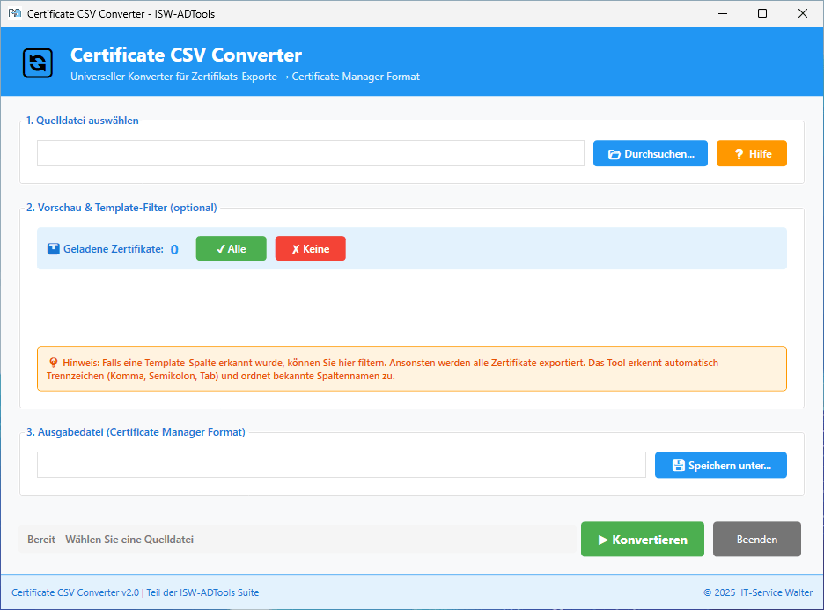
Task: Close the Certificate CSV Converter window
Action: pyautogui.click(x=803, y=13)
